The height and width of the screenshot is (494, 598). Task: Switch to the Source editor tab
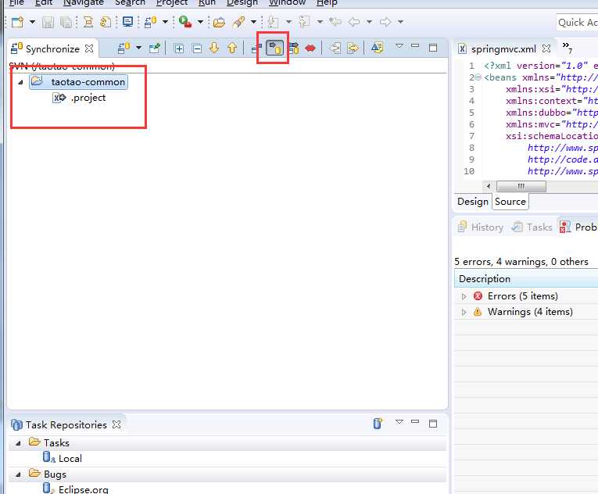(x=510, y=202)
